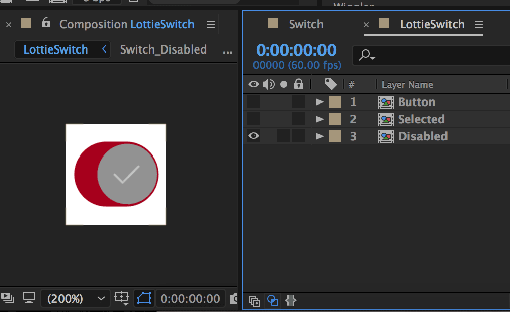Open the Switch_Disabled breadcrumb composition
This screenshot has width=510, height=312.
click(x=163, y=49)
